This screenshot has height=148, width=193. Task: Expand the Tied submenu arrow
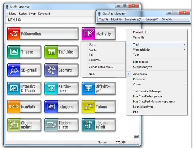tap(184, 44)
